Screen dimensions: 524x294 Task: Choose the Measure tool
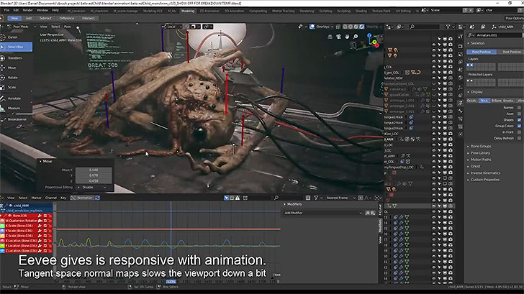(x=16, y=108)
